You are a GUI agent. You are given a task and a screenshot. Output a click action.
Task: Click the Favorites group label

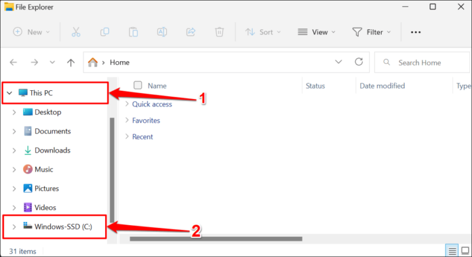click(146, 120)
